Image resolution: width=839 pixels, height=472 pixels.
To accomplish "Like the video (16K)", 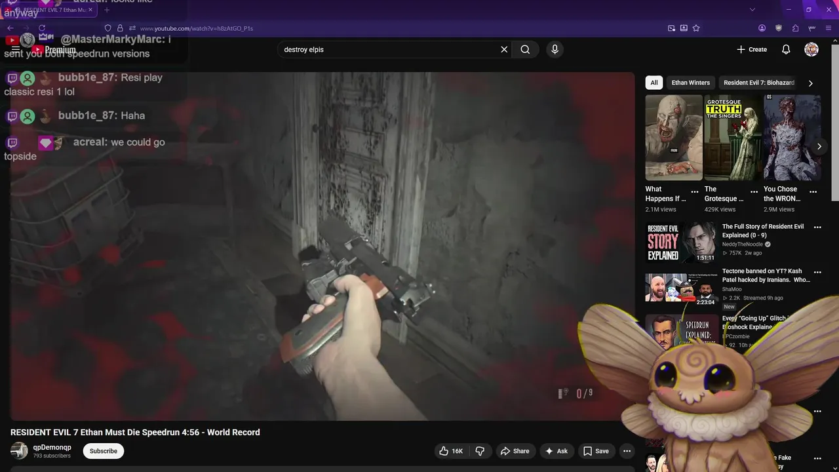I will coord(451,451).
